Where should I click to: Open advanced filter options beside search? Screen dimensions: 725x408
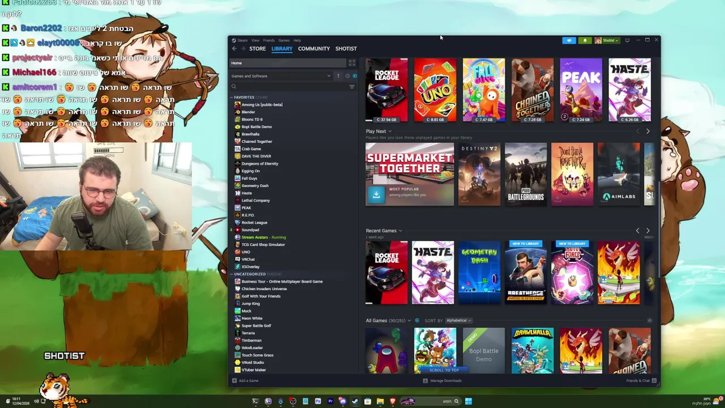click(352, 87)
